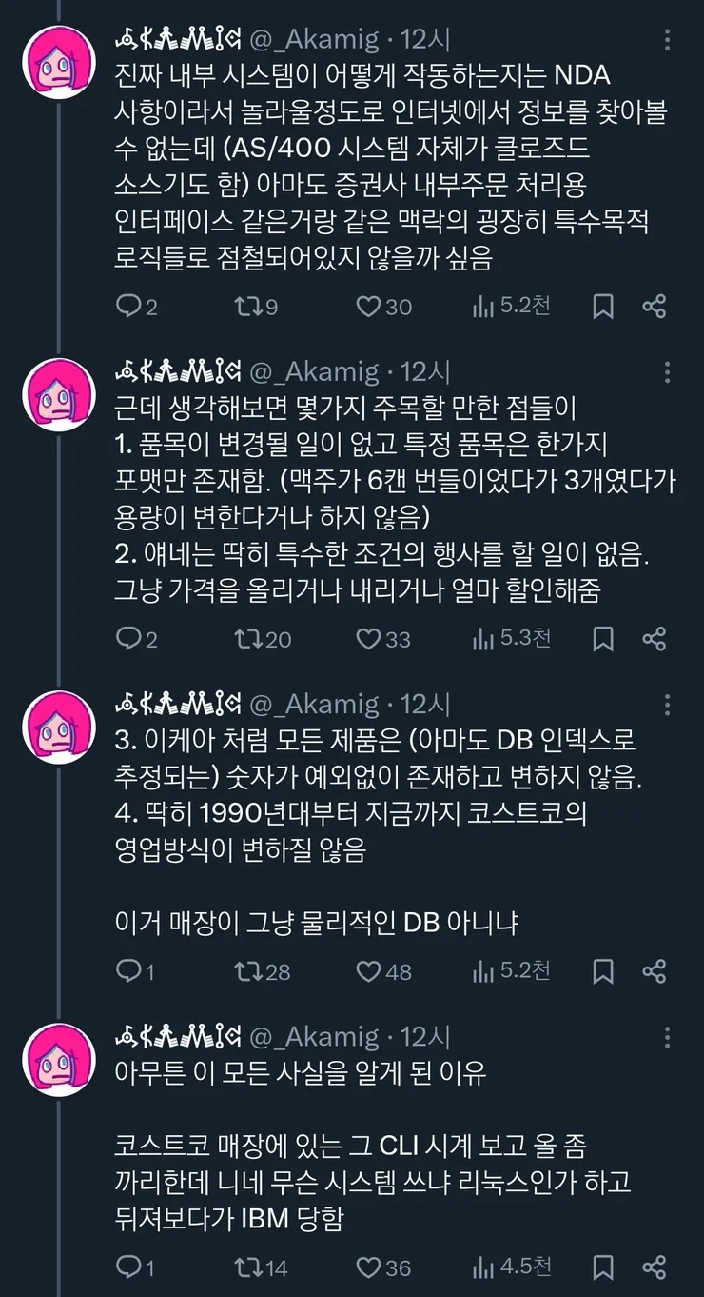Bookmark the tweet with 48 likes
The height and width of the screenshot is (1297, 704).
click(602, 971)
